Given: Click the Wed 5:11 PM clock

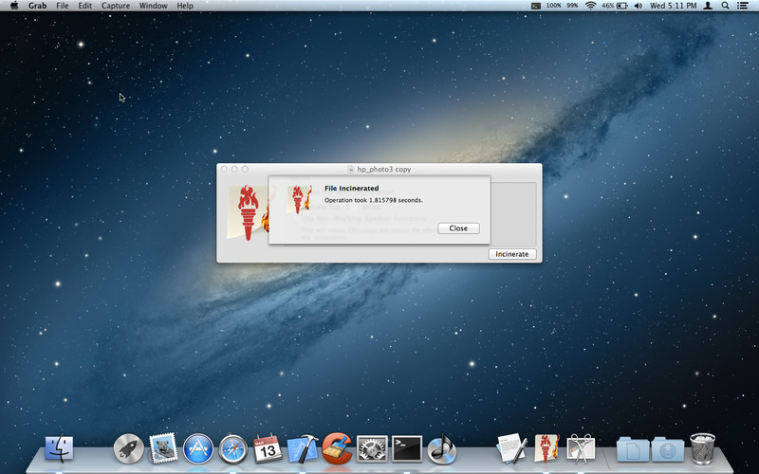Looking at the screenshot, I should [673, 6].
